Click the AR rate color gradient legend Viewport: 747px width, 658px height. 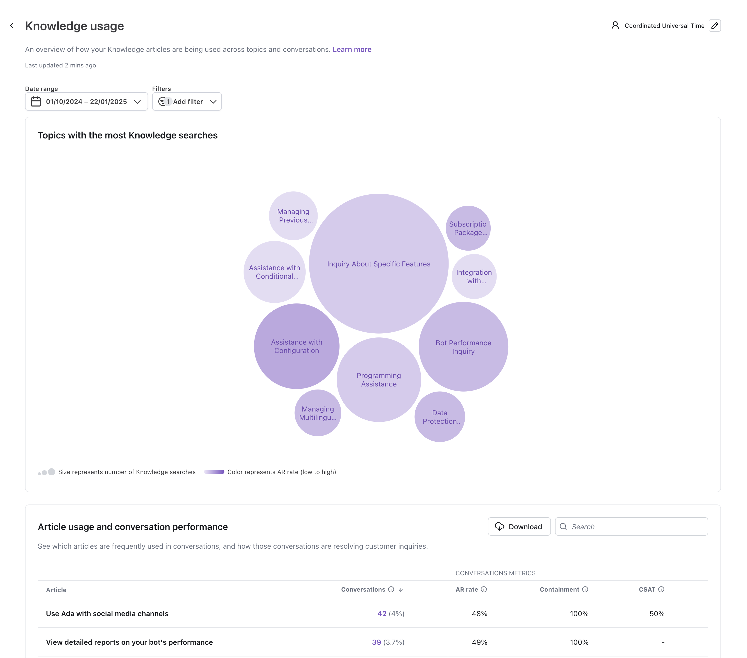pos(214,472)
